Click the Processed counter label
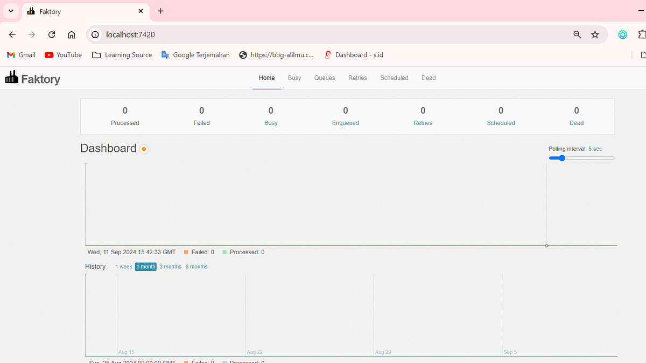This screenshot has width=646, height=363. click(x=125, y=123)
